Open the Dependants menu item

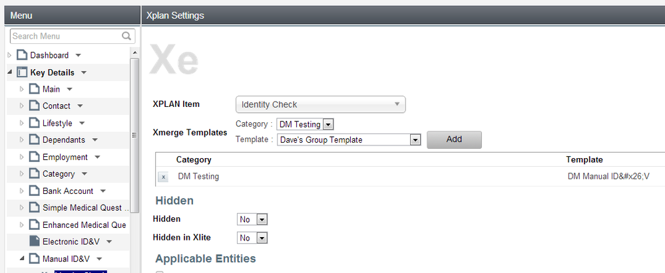pos(63,140)
